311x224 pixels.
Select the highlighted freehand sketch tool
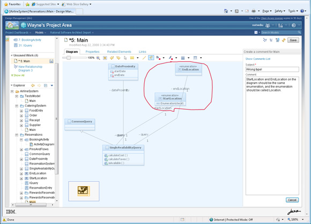[x=151, y=58]
